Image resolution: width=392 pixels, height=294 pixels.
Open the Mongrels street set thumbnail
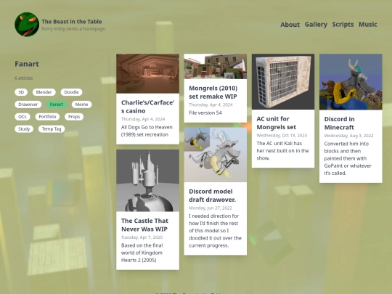click(x=216, y=67)
